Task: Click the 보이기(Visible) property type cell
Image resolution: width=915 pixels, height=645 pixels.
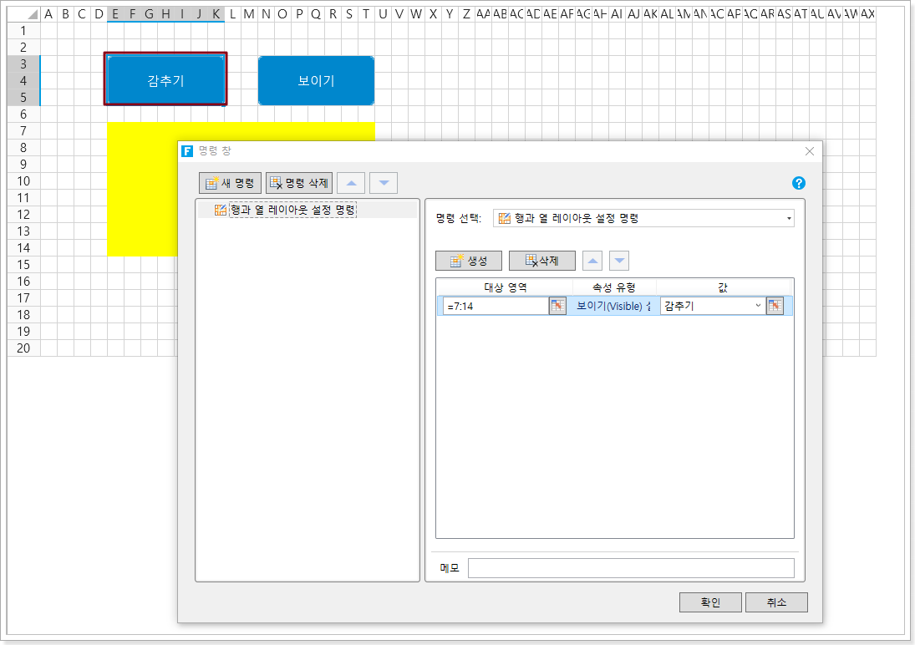Action: [613, 306]
